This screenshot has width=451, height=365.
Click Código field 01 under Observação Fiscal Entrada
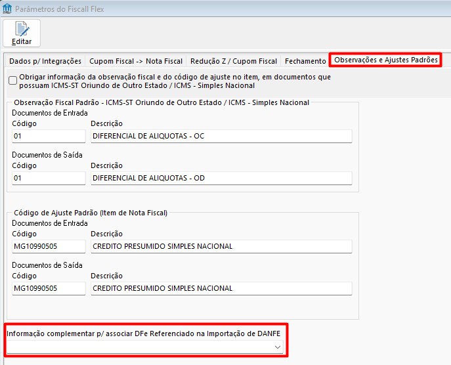pyautogui.click(x=49, y=136)
